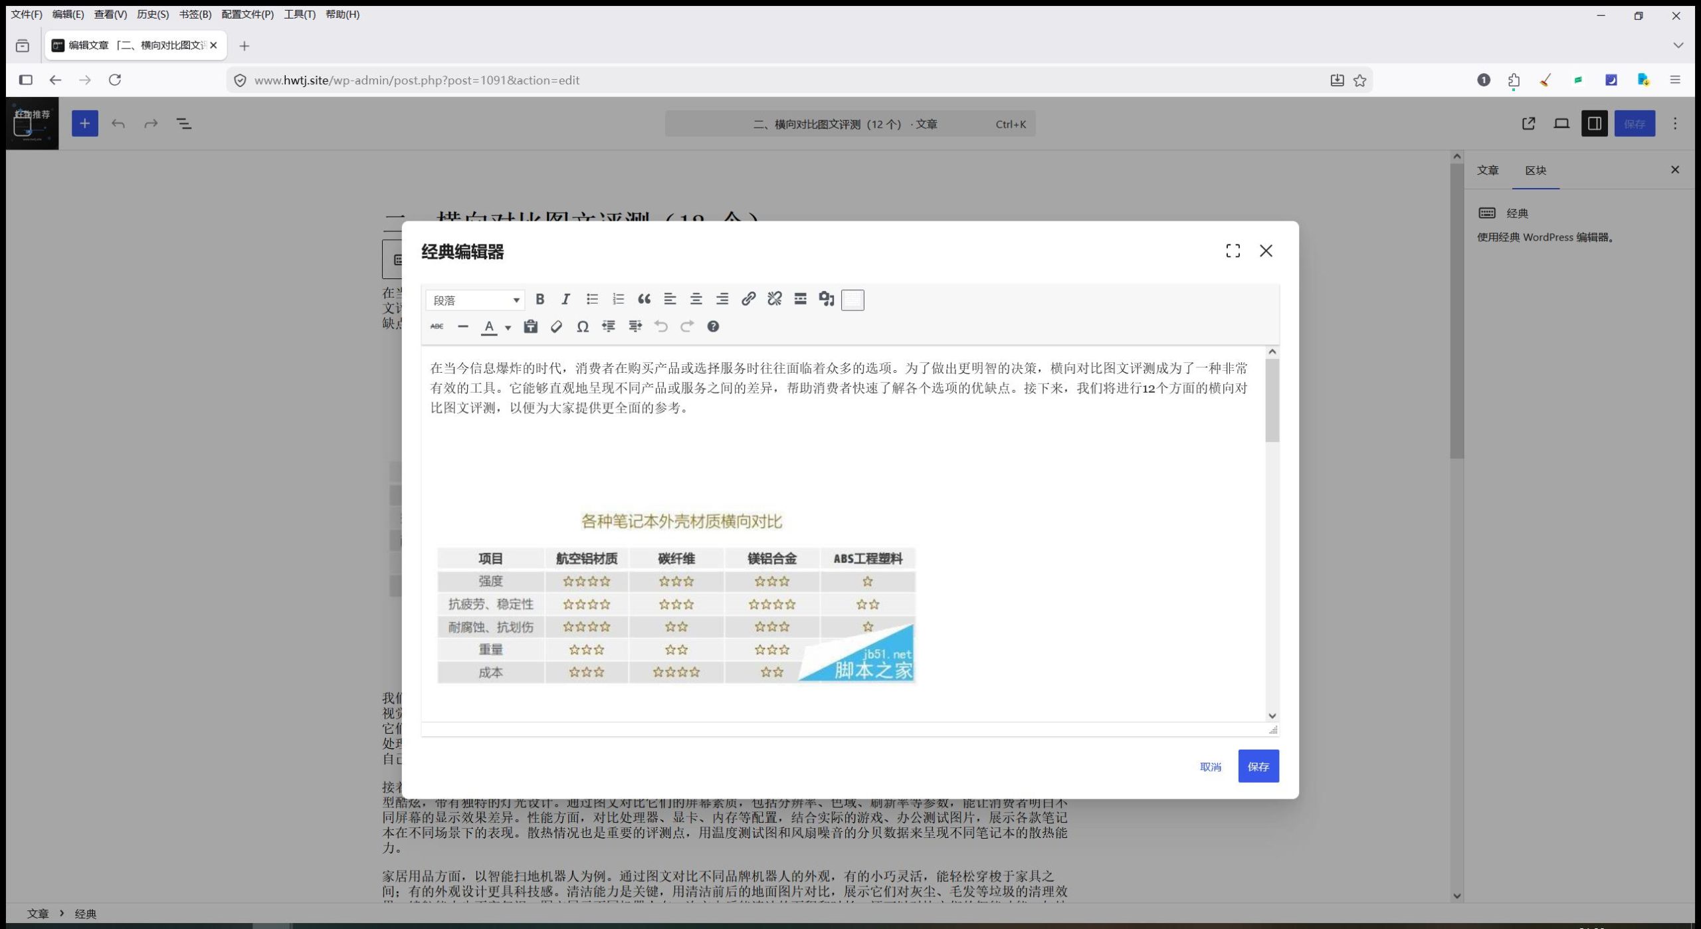
Task: View post in new tab
Action: 1529,124
